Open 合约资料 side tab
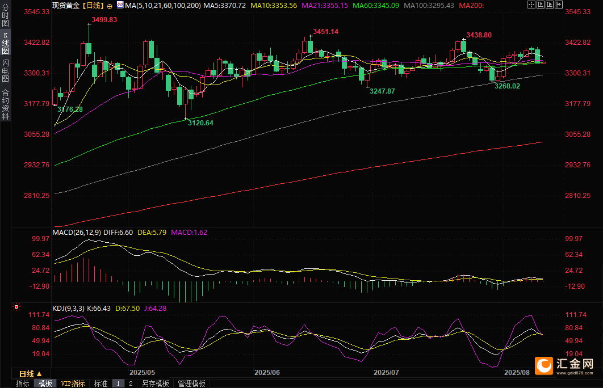The width and height of the screenshot is (603, 388). 5,104
